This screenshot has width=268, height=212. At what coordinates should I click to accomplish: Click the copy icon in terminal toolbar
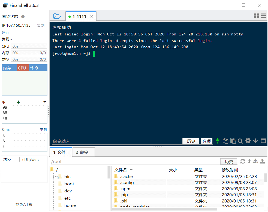pos(225,141)
